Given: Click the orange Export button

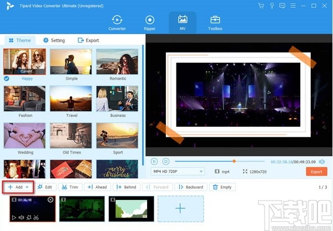Looking at the screenshot, I should coord(316,172).
